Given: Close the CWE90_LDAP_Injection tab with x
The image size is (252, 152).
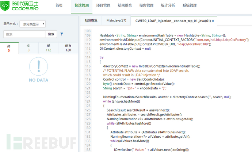Looking at the screenshot, I should click(x=213, y=21).
